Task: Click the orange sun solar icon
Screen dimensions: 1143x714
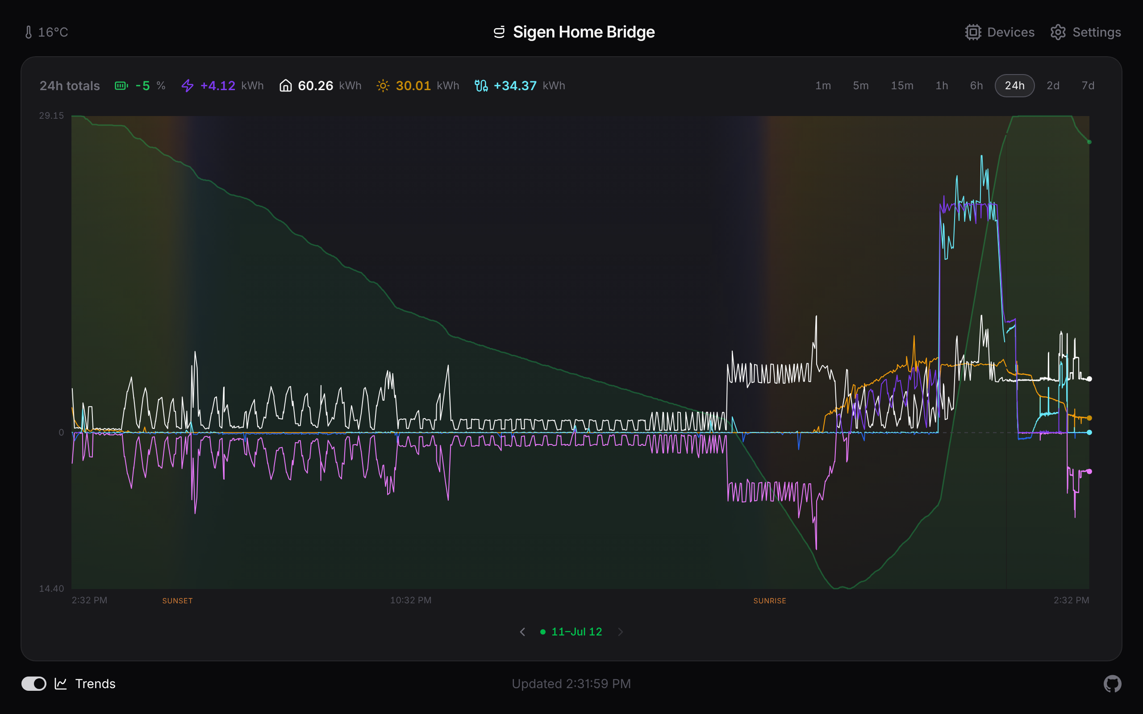Action: click(383, 86)
